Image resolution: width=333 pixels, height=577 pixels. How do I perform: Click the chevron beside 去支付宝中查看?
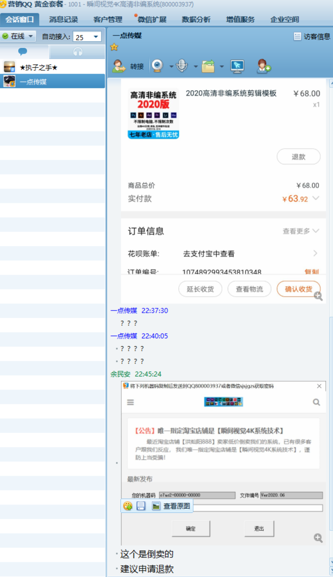(315, 253)
